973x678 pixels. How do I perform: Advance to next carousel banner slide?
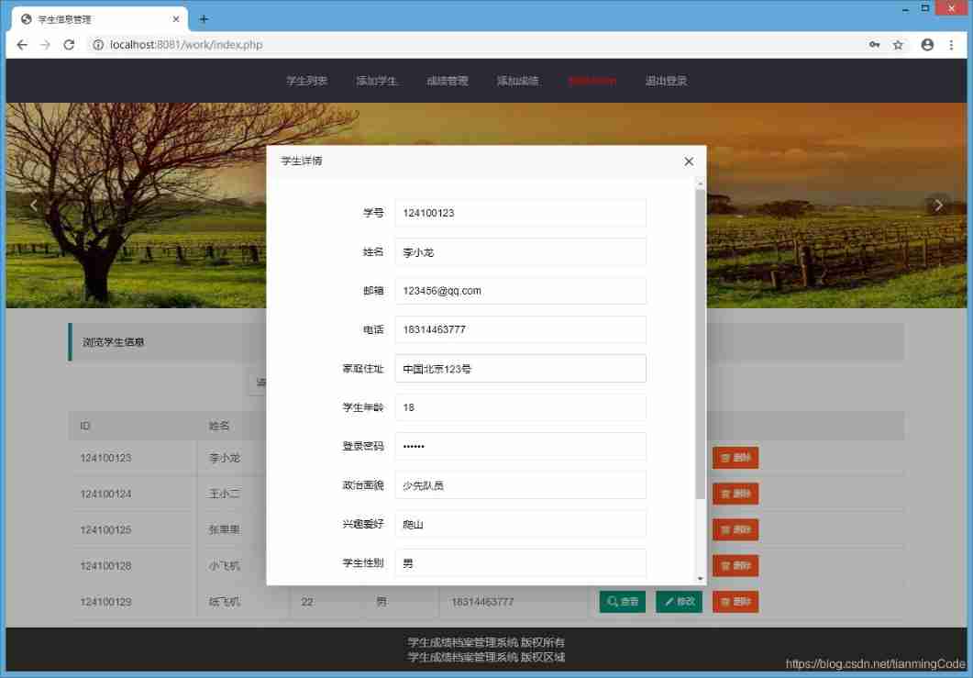click(x=938, y=206)
